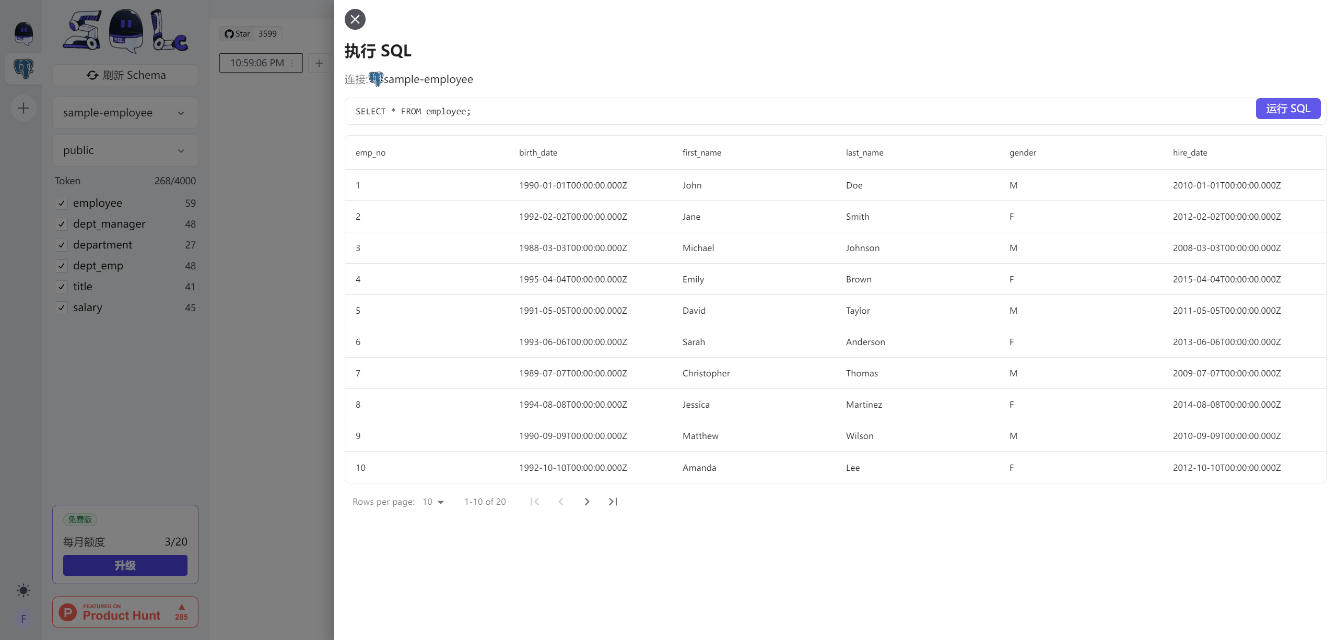Open the rows per page dropdown
This screenshot has height=640, width=1337.
click(432, 502)
